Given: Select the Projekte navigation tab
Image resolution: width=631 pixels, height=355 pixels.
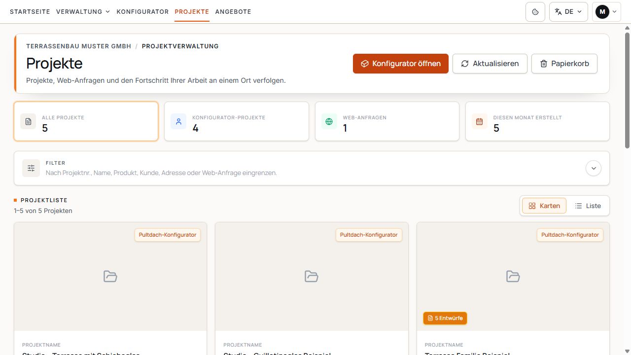Looking at the screenshot, I should pos(192,12).
